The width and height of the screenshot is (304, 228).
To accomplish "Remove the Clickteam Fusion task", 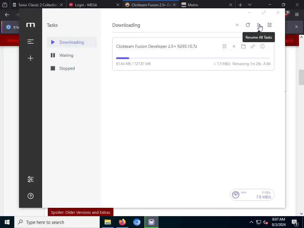I will point(234,46).
